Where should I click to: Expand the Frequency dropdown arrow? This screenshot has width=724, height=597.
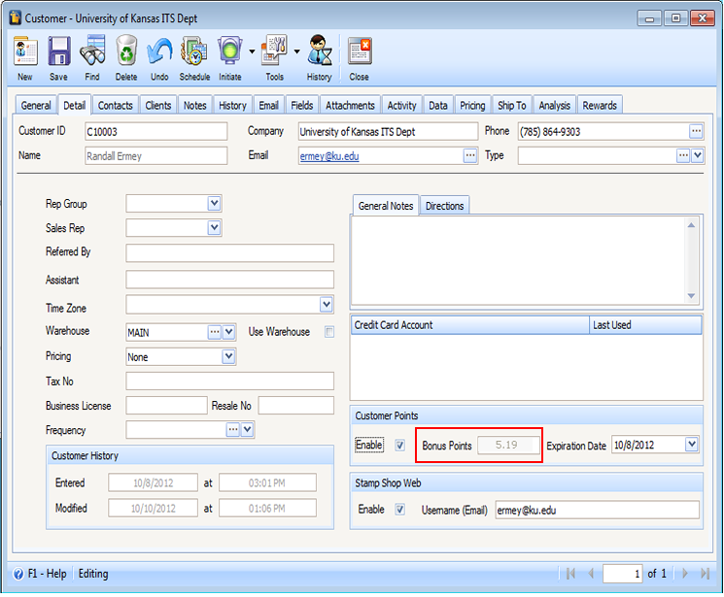[248, 429]
